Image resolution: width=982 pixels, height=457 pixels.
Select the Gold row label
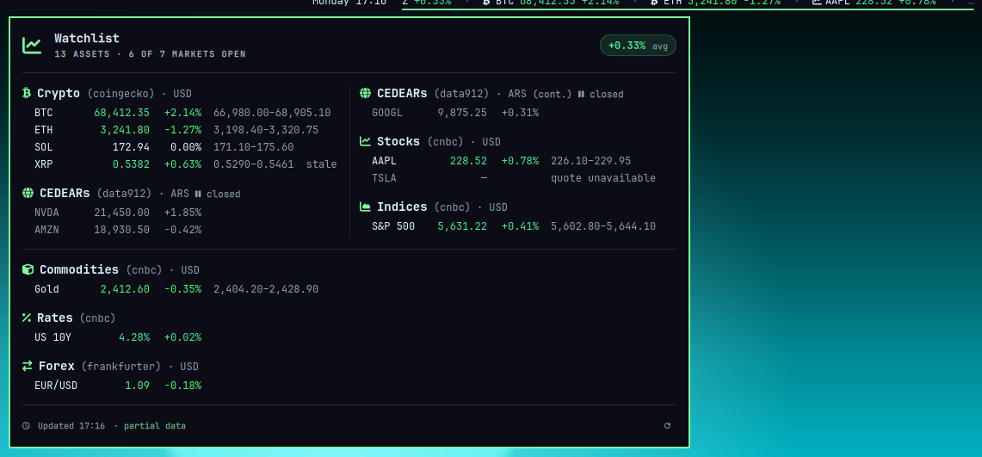[x=47, y=289]
